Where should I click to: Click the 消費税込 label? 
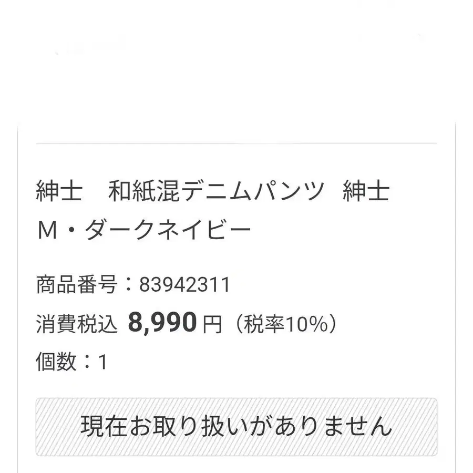[77, 324]
